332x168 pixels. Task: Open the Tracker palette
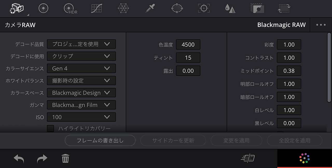click(204, 8)
